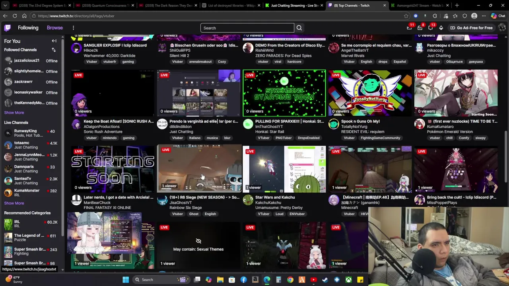
Task: Open the IRL recommended category
Action: pos(31,224)
